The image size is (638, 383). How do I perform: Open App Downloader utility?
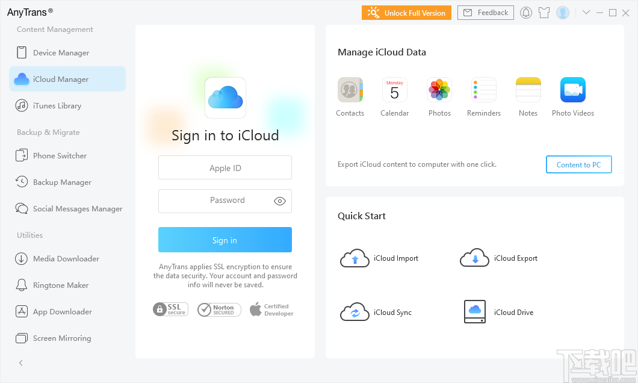click(67, 312)
